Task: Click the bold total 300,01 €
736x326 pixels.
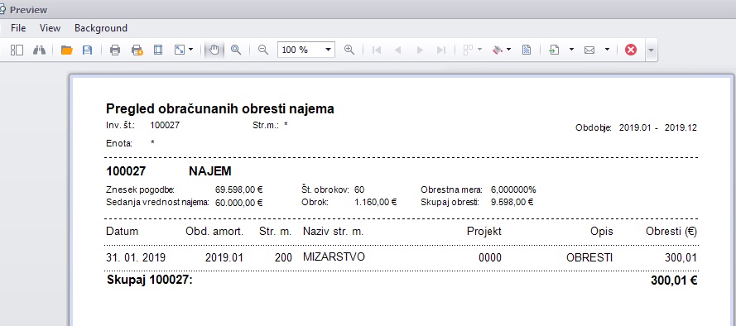Action: coord(674,281)
